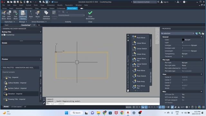
Task: Open the Dimension menu
Action: click(51, 5)
